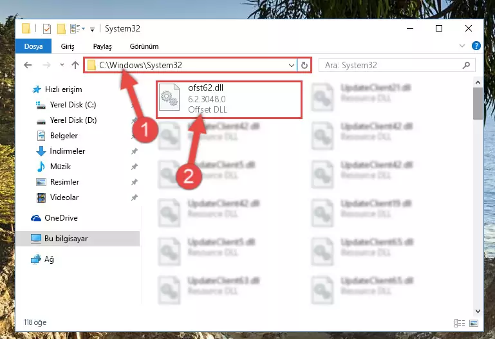Open the Paylaş ribbon tab

click(102, 46)
